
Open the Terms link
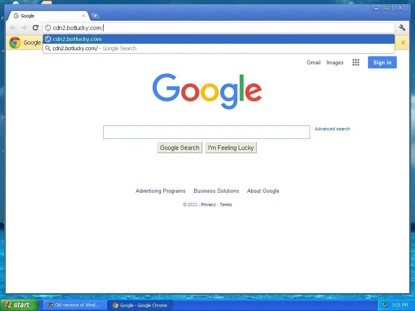(x=226, y=204)
